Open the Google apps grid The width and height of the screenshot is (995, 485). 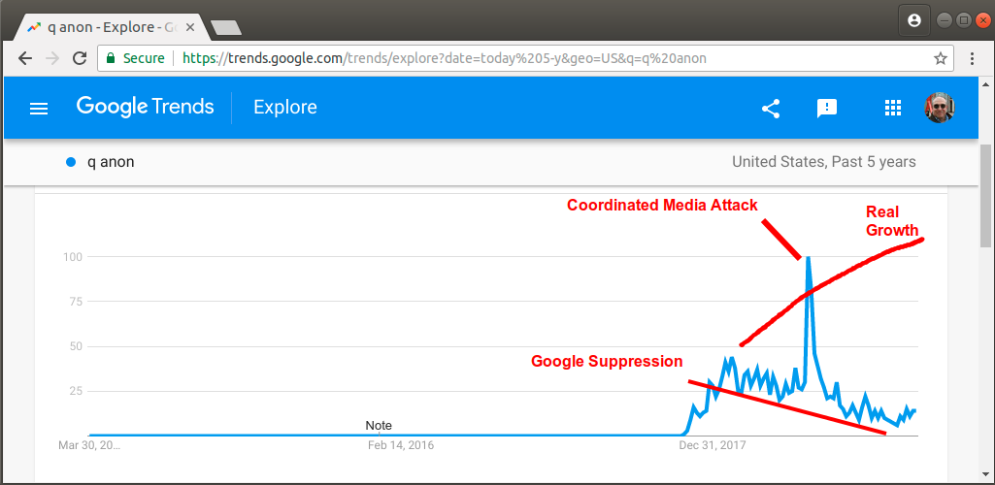coord(893,109)
